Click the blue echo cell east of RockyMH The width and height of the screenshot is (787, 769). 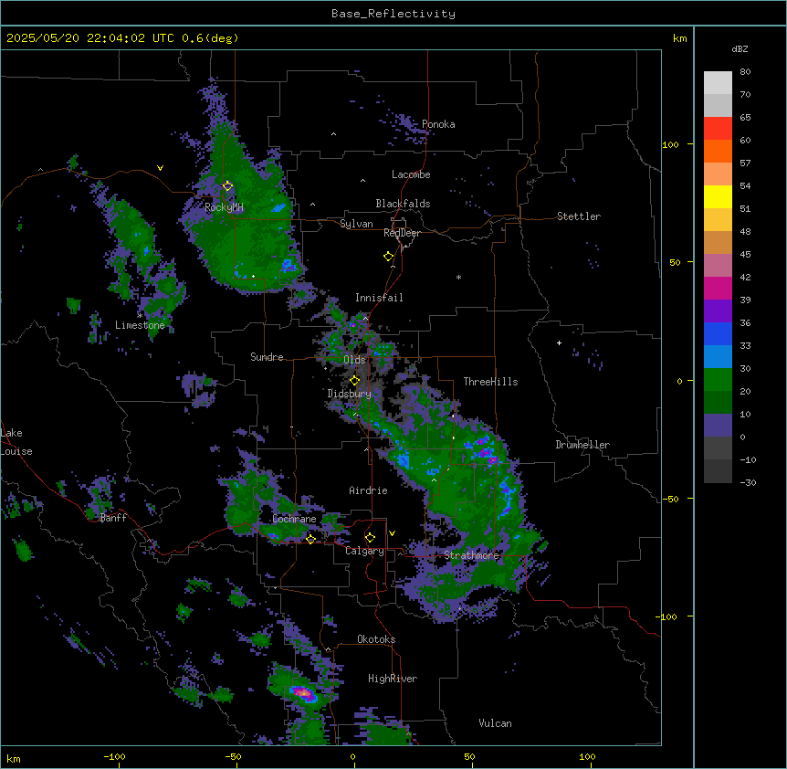[278, 206]
